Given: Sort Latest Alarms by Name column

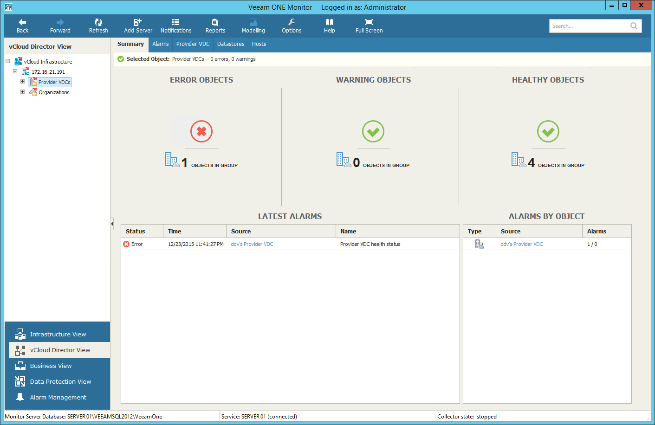Looking at the screenshot, I should (398, 231).
